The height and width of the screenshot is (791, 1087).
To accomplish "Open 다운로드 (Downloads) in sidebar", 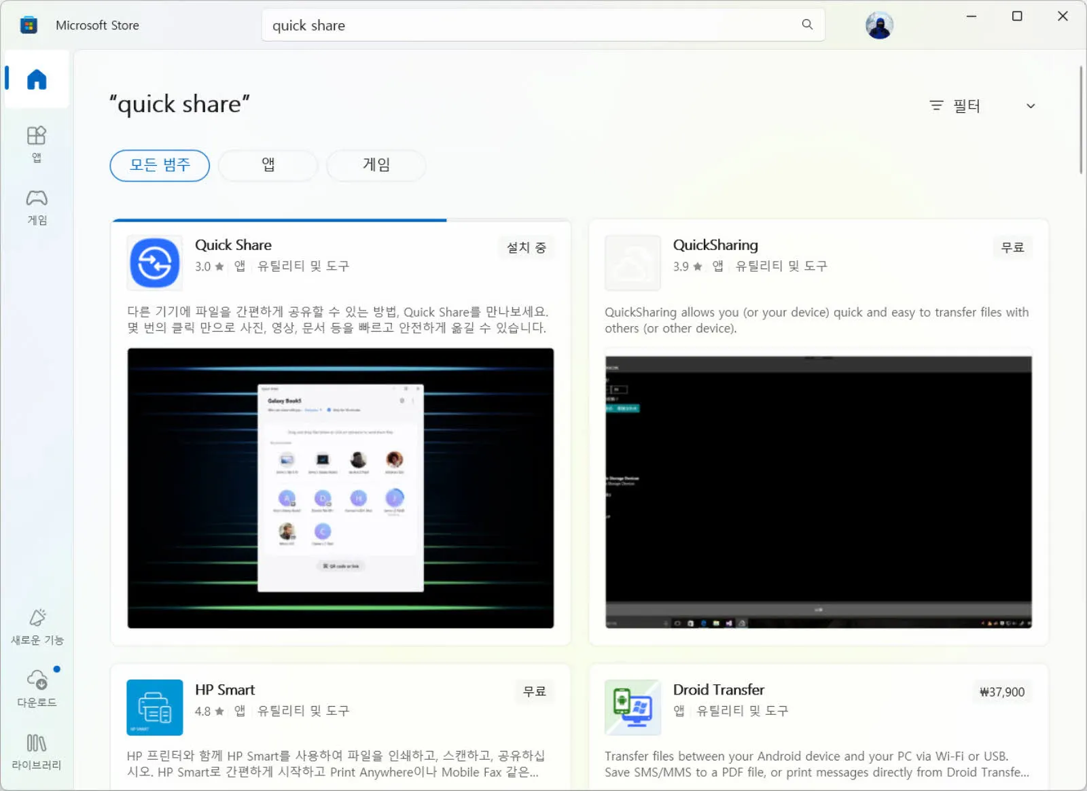I will click(37, 688).
